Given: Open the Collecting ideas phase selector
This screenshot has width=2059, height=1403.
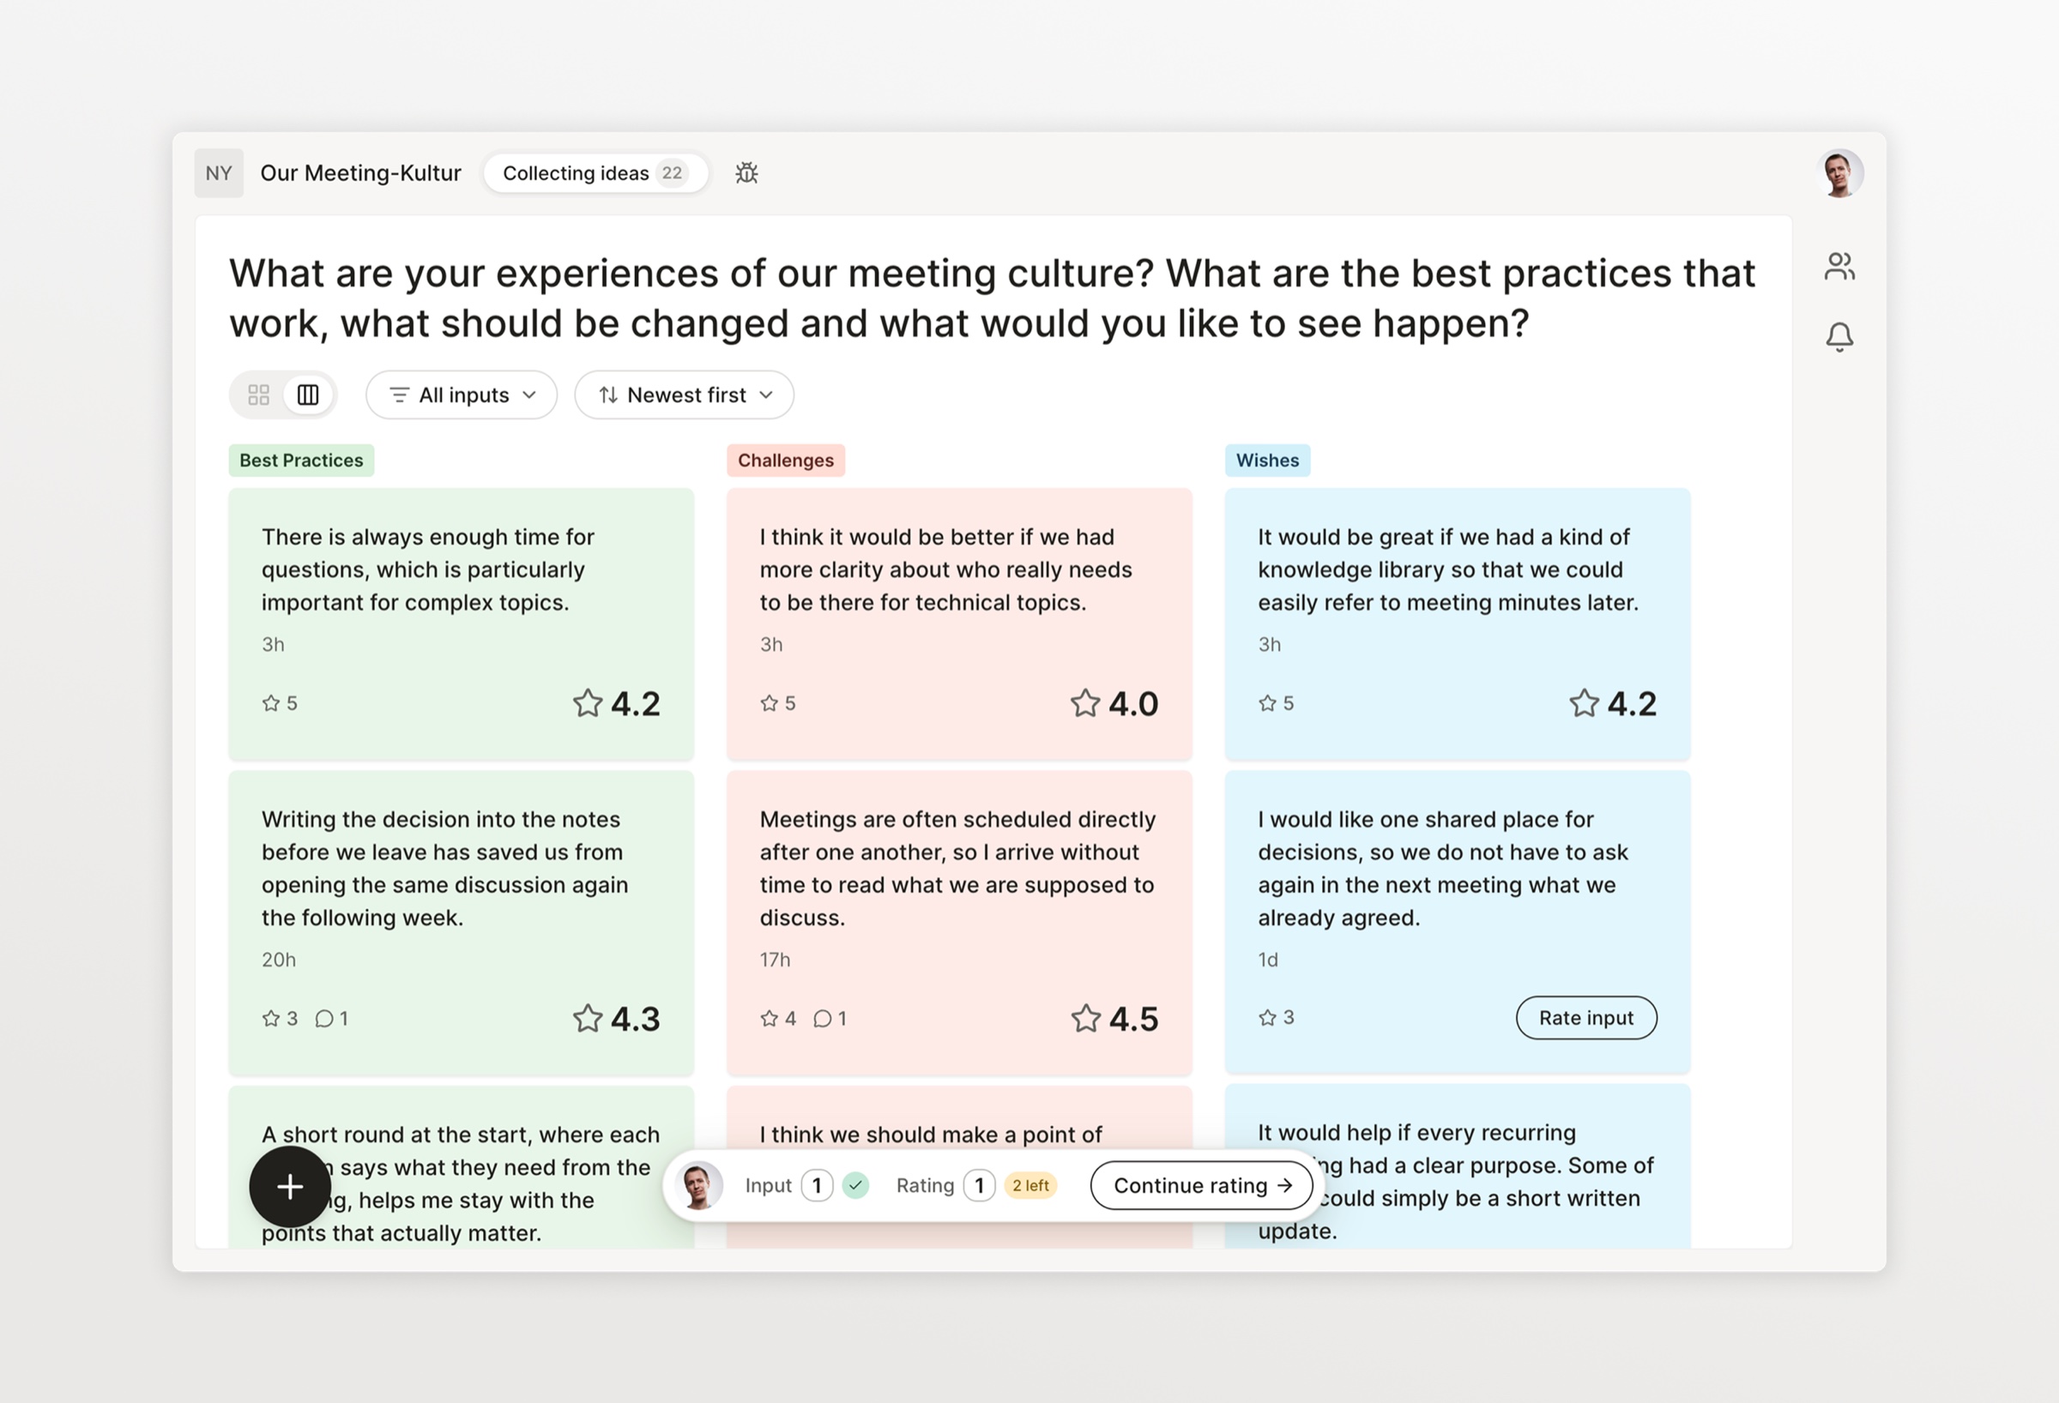Looking at the screenshot, I should (595, 172).
